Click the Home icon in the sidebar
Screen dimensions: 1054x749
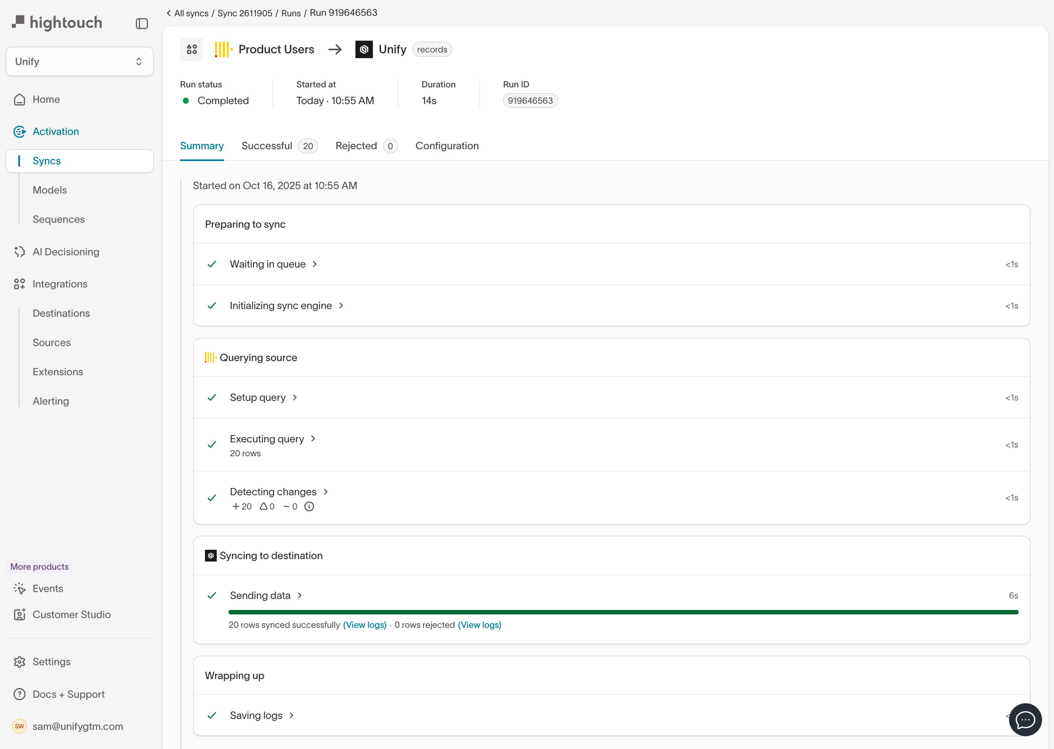(x=20, y=100)
